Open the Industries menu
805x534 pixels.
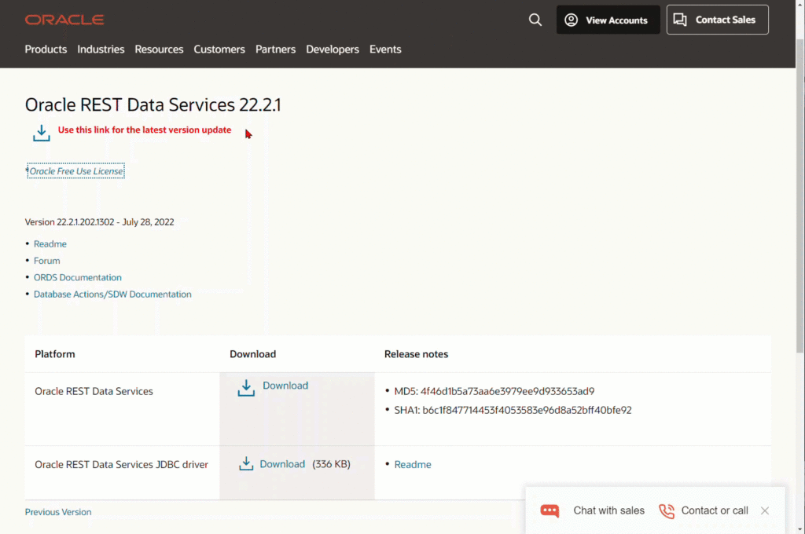101,49
